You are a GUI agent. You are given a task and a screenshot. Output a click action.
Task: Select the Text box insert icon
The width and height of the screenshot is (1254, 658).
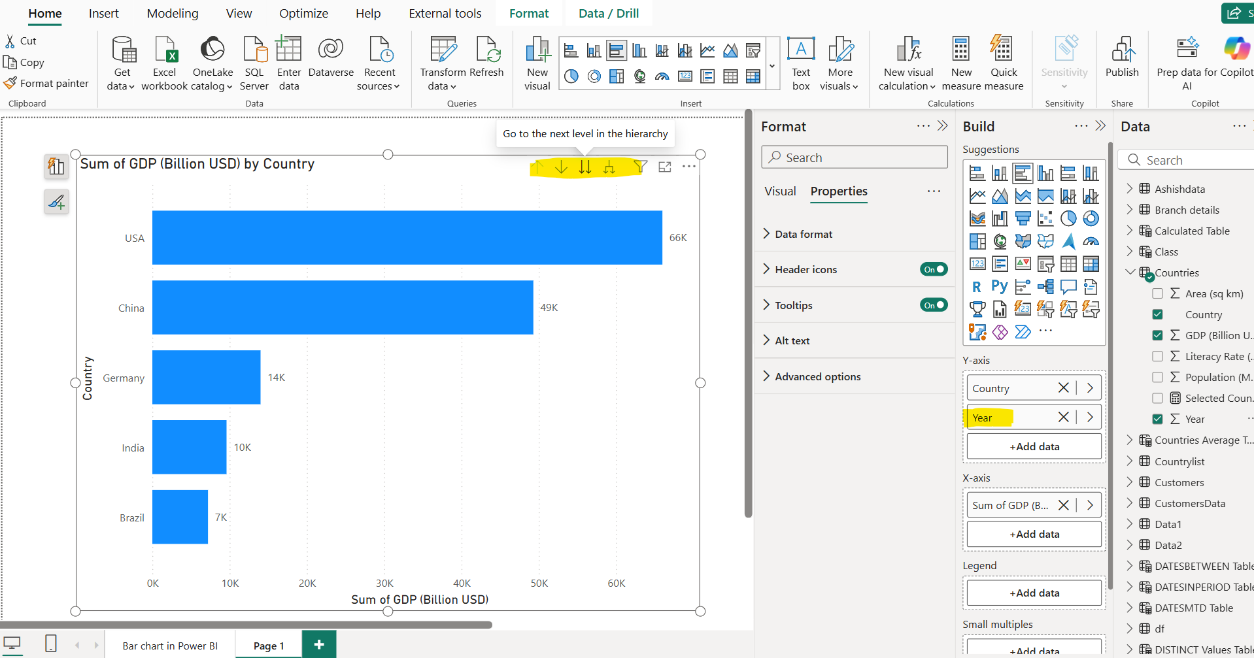[801, 62]
